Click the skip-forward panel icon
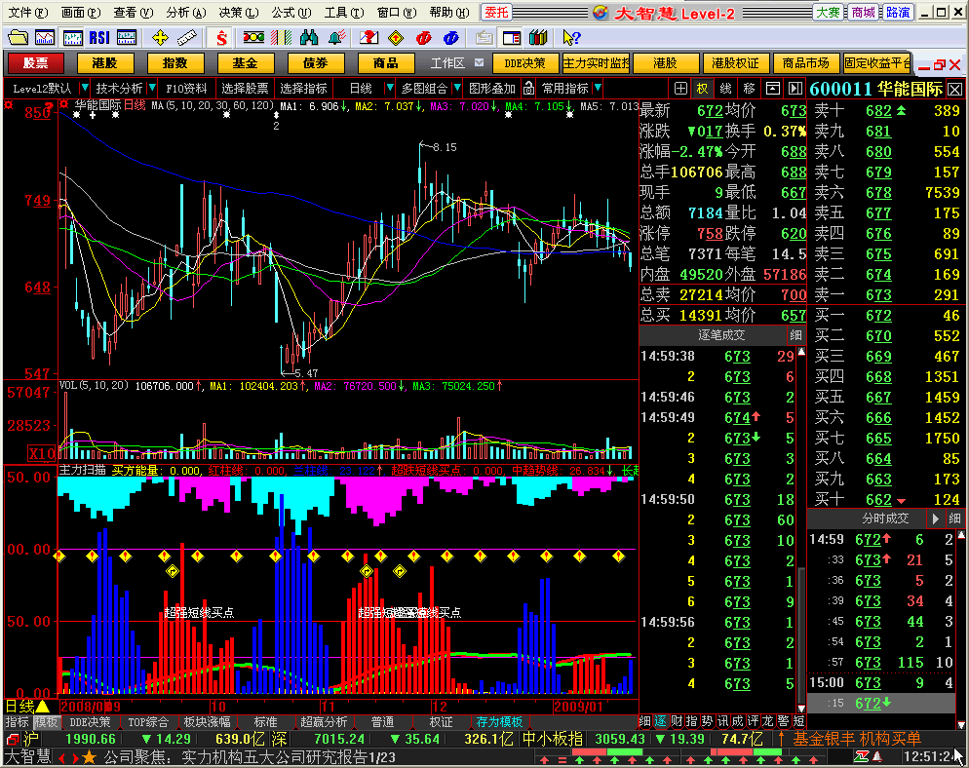Viewport: 969px width, 768px height. (795, 89)
